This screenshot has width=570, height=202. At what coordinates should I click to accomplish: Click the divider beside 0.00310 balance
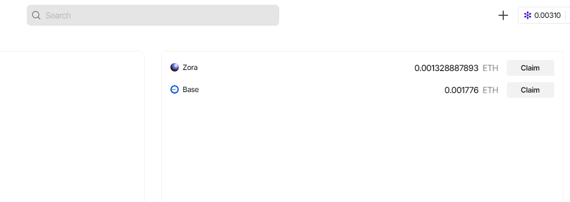(x=566, y=15)
